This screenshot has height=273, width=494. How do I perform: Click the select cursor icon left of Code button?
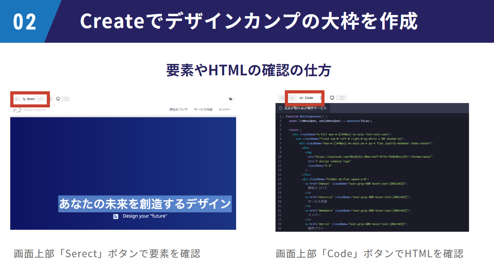(292, 98)
